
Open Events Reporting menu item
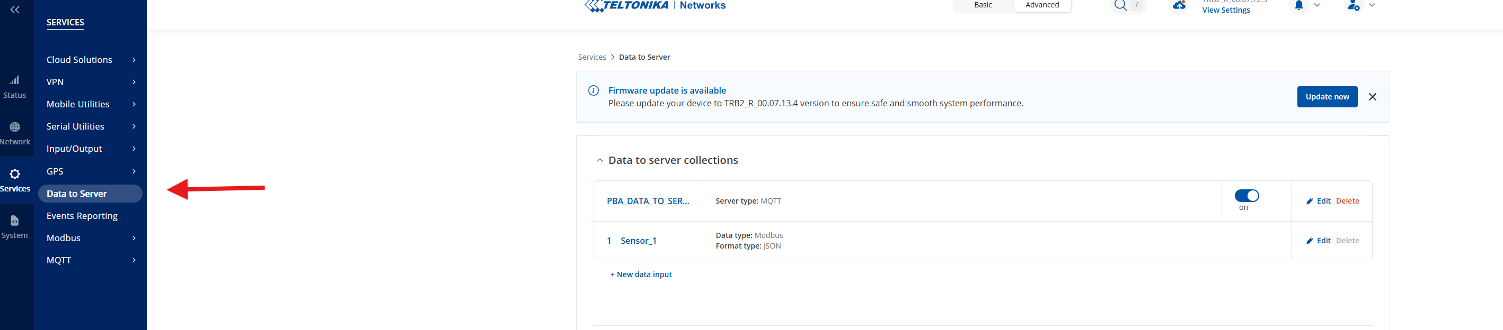coord(82,216)
